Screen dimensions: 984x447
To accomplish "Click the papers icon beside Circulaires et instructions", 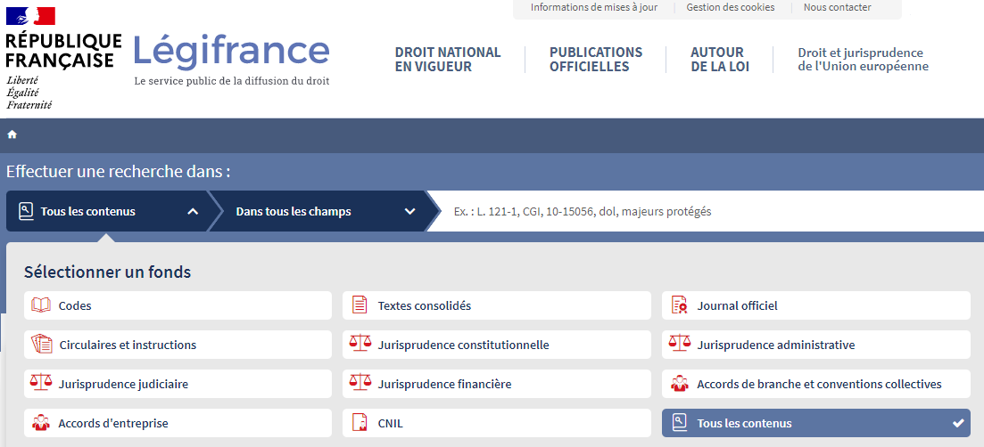I will [x=41, y=345].
